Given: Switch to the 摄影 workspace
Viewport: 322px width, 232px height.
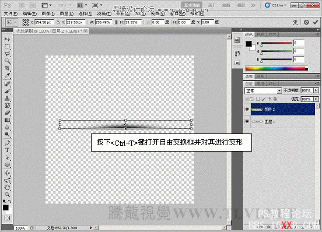Looking at the screenshot, I should (241, 5).
